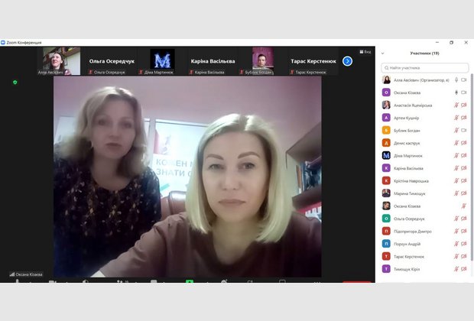Select participant Тимощук Кіріл in list

tap(424, 269)
